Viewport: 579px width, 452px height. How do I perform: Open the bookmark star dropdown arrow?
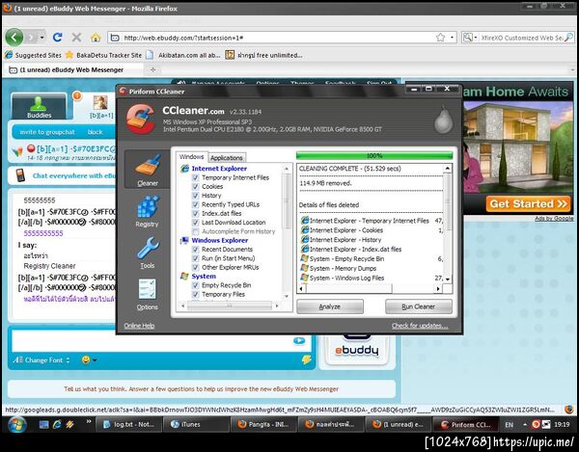point(452,38)
